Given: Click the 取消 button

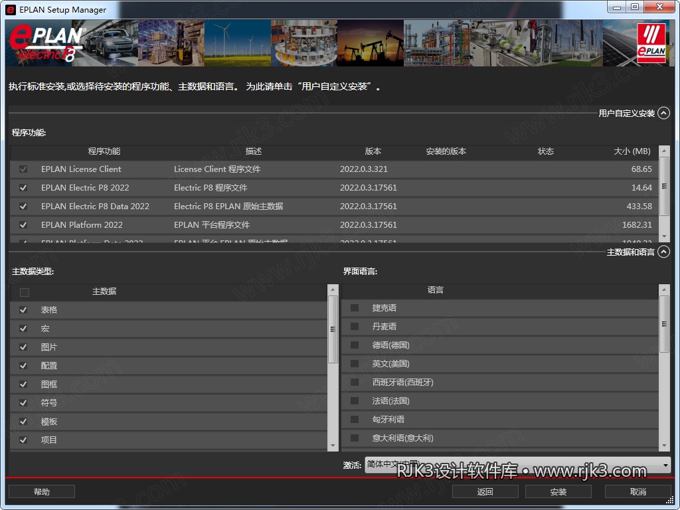Looking at the screenshot, I should 638,492.
